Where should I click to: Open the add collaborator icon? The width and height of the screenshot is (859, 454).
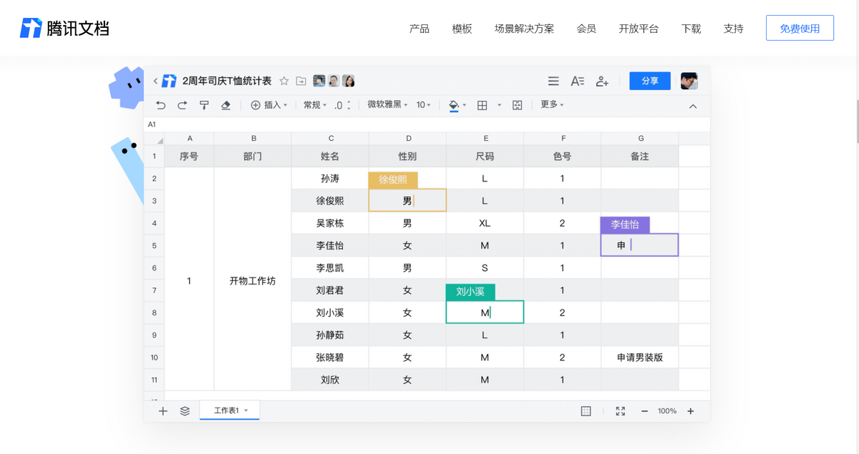coord(602,82)
